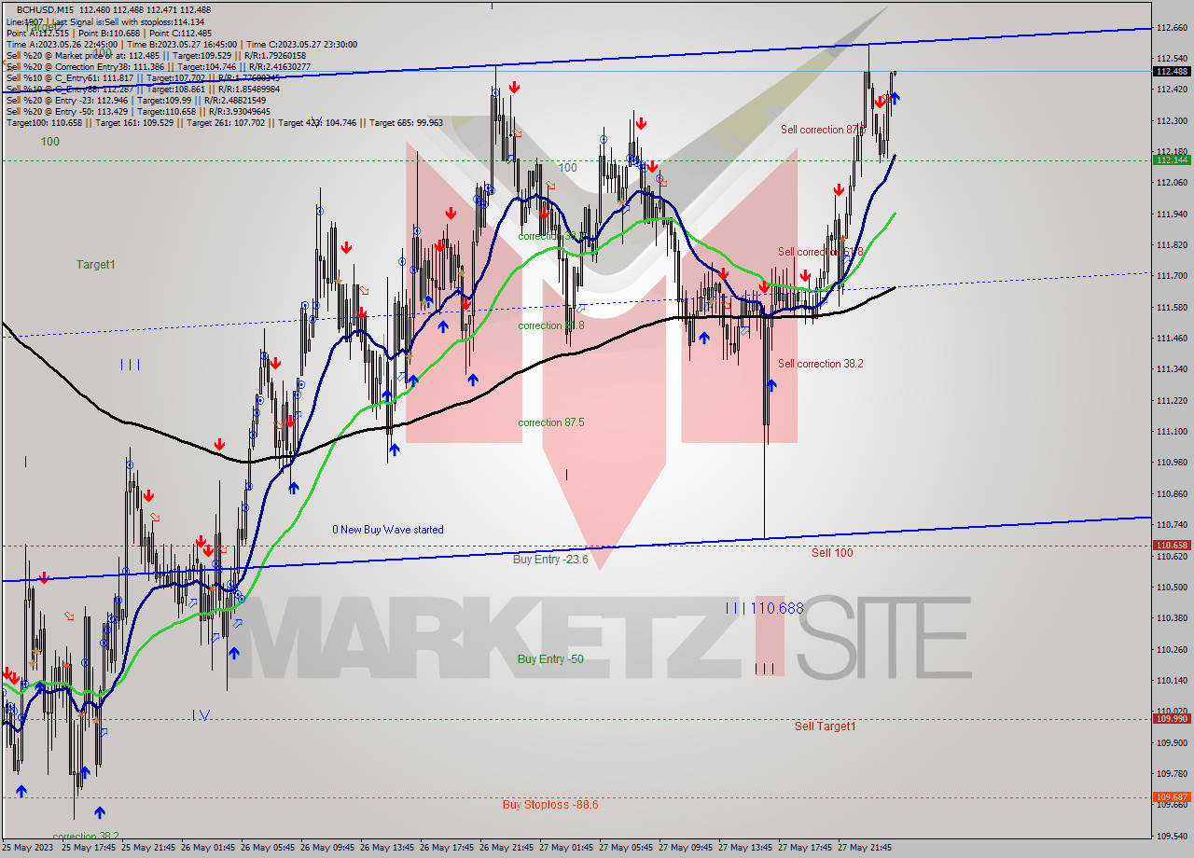Click the orange price tag 109.687
Viewport: 1194px width, 858px height.
[x=1172, y=797]
